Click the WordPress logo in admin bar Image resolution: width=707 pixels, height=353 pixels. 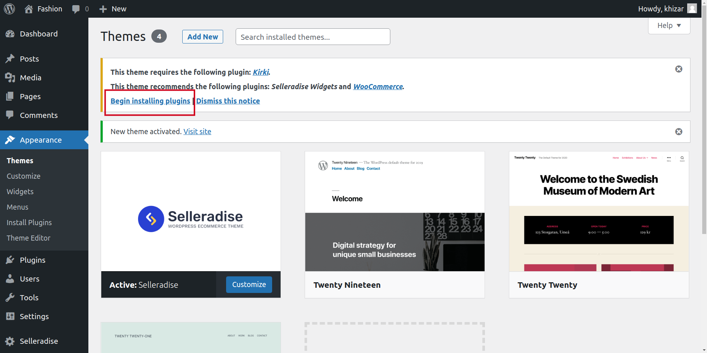click(10, 9)
